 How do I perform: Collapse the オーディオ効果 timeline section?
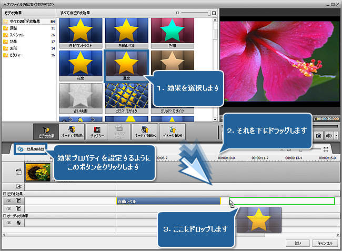pos(3,216)
